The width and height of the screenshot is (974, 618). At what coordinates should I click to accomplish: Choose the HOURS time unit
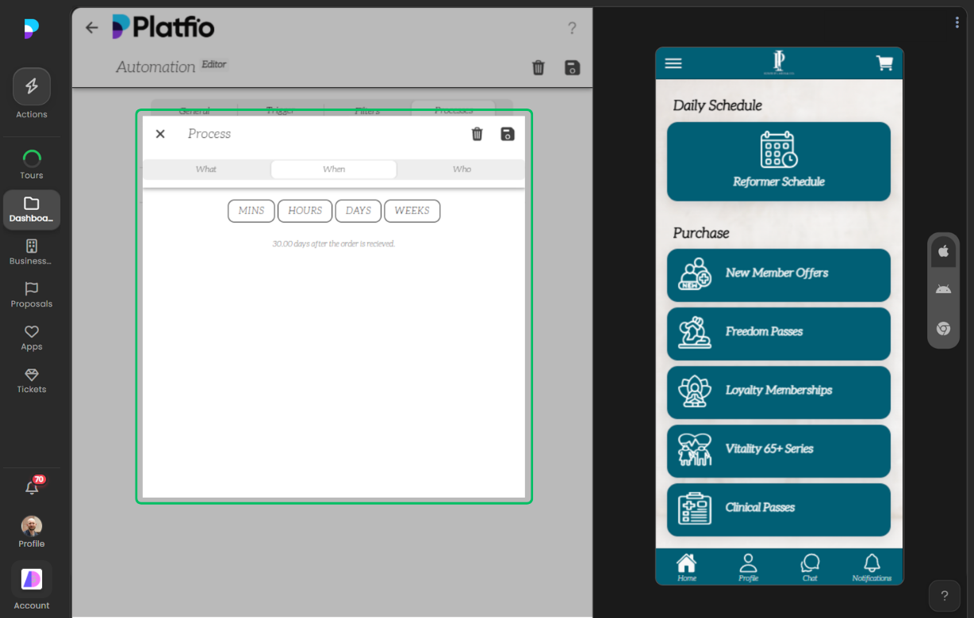click(305, 211)
